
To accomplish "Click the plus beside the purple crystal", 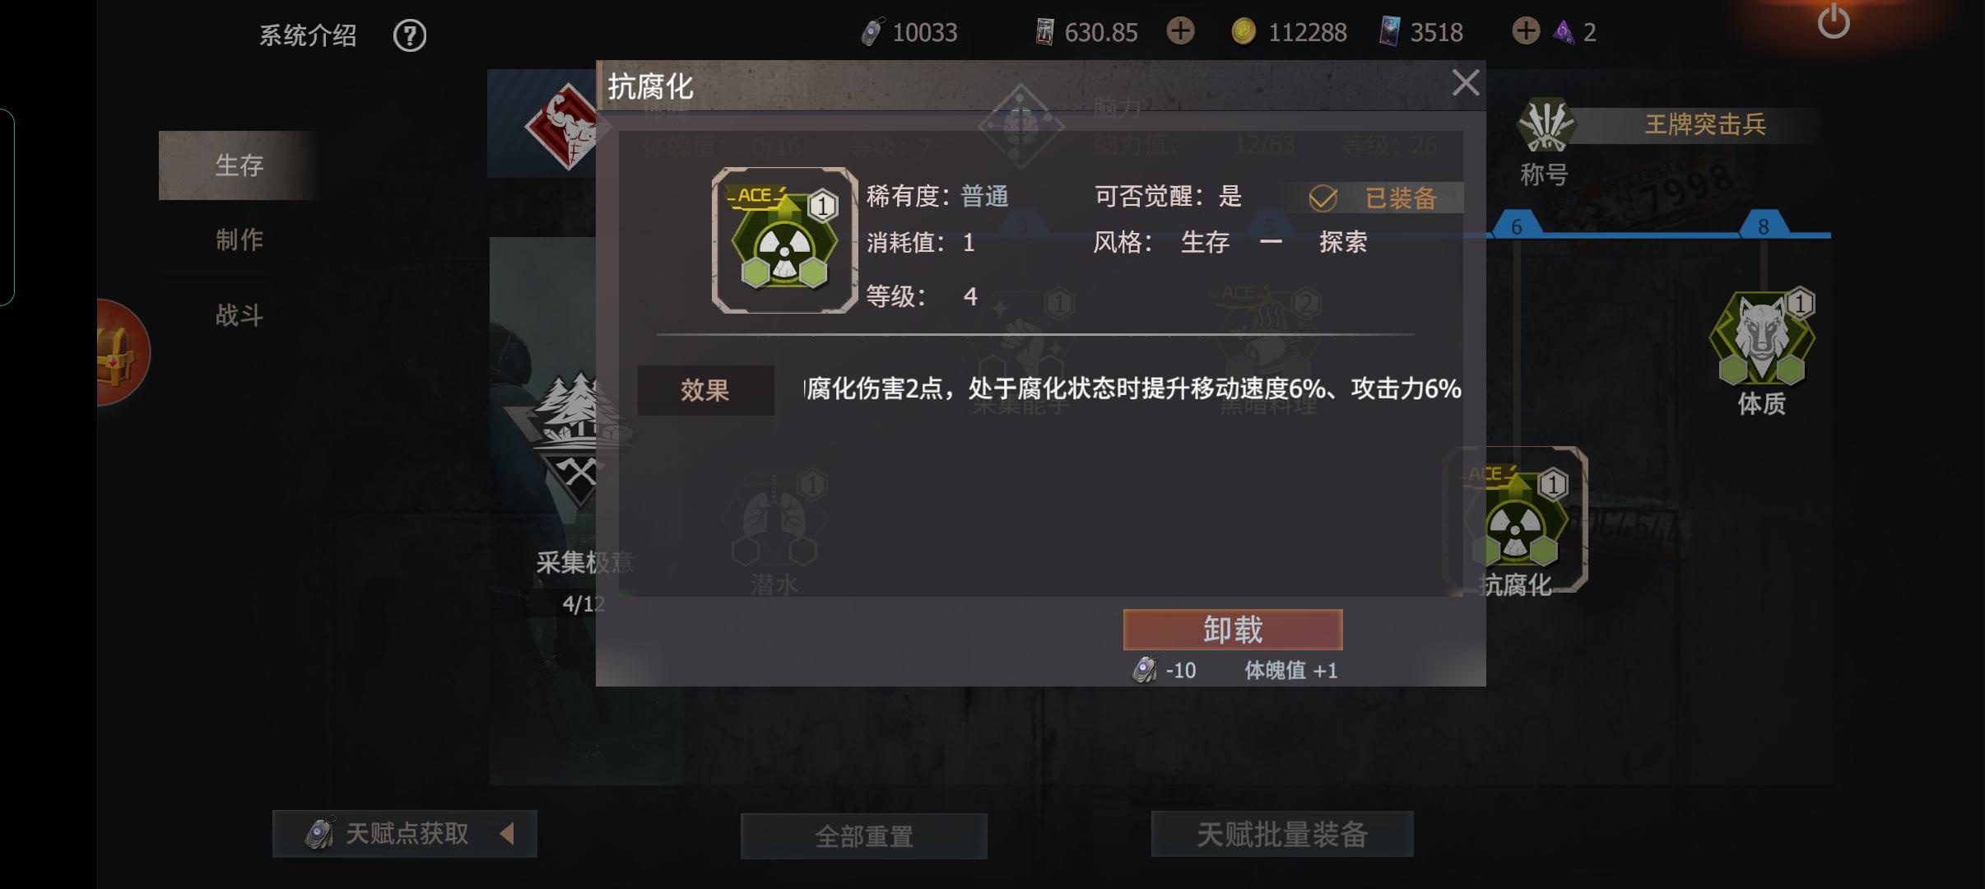I will tap(1526, 32).
